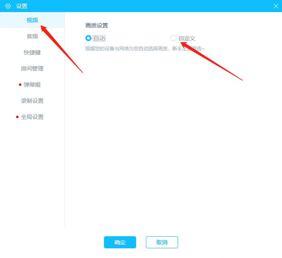Open the 录制设置 tab
282x258 pixels.
click(32, 101)
